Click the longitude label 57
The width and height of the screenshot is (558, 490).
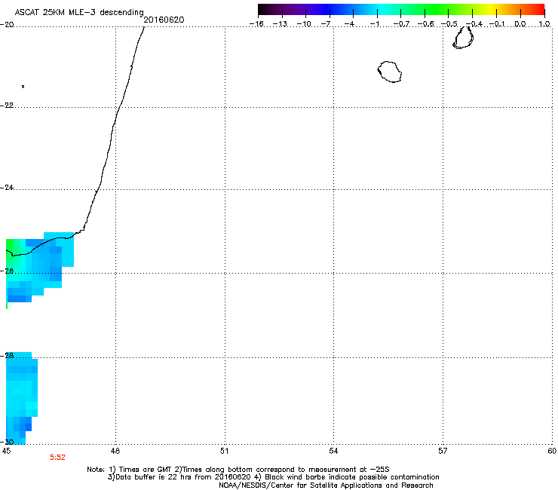pos(443,452)
